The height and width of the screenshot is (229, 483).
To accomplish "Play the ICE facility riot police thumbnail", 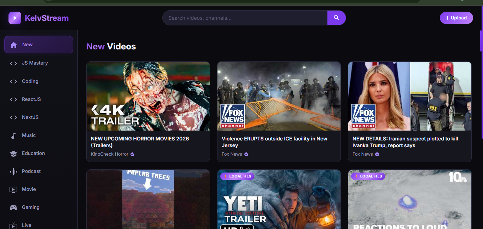I will pos(279,96).
